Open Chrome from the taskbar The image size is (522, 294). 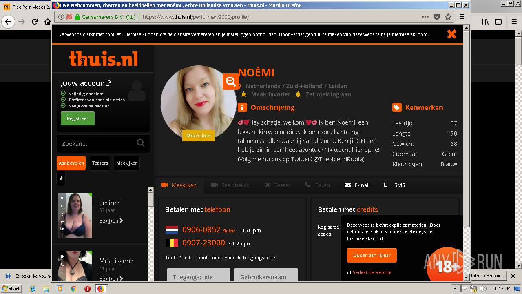(73, 289)
